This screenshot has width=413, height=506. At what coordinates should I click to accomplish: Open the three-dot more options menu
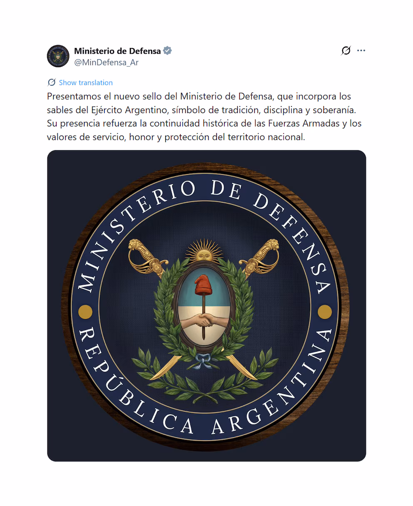tap(361, 51)
